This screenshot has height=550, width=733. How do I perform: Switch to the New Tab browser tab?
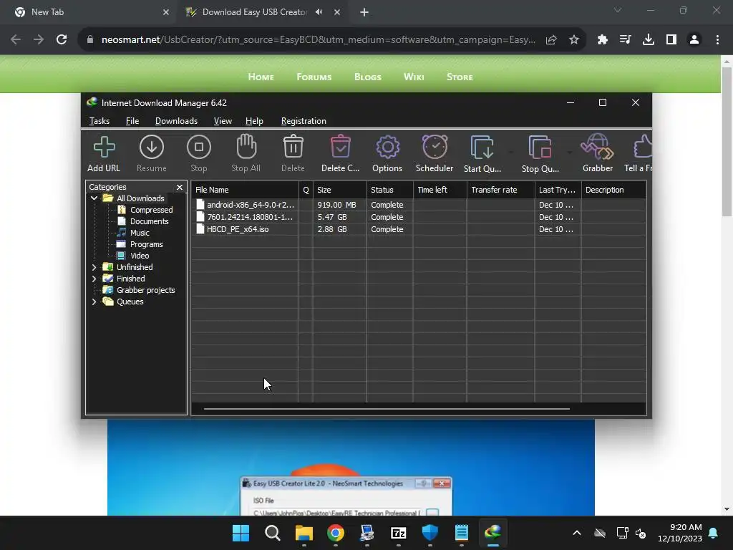point(89,12)
